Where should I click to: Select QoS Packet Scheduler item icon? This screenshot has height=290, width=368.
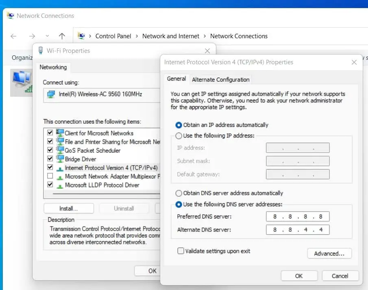click(x=60, y=150)
